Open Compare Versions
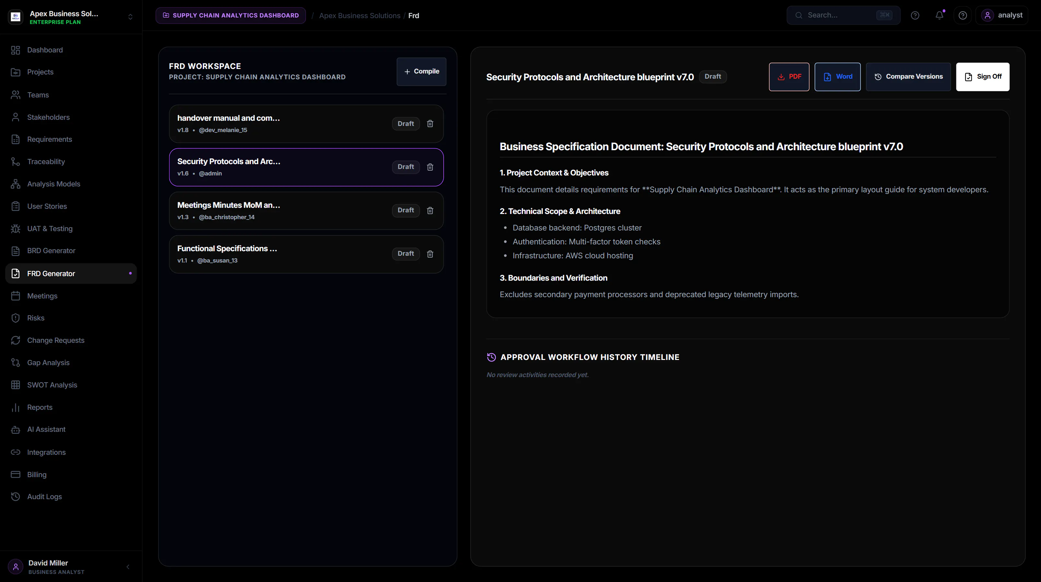 [908, 77]
